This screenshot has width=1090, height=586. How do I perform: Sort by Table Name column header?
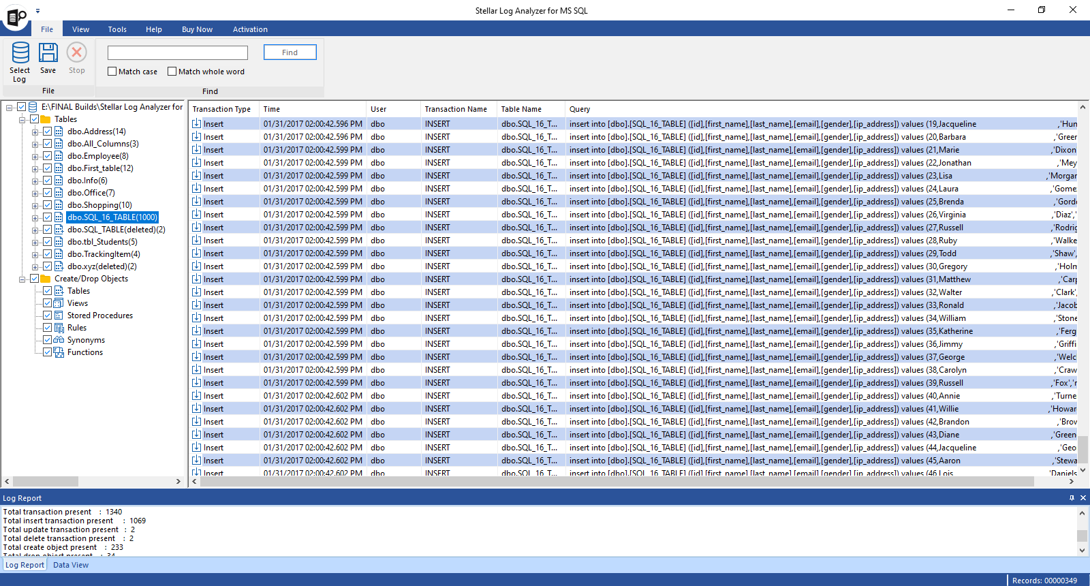(531, 109)
